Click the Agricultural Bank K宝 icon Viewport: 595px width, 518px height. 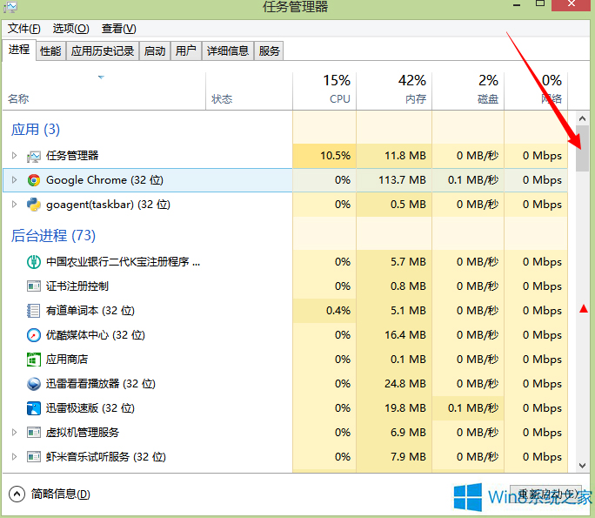tap(33, 262)
